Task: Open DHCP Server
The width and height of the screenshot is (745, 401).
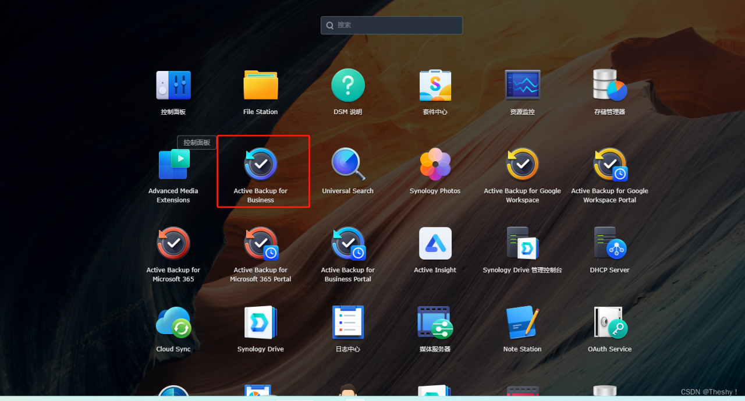Action: [x=609, y=243]
